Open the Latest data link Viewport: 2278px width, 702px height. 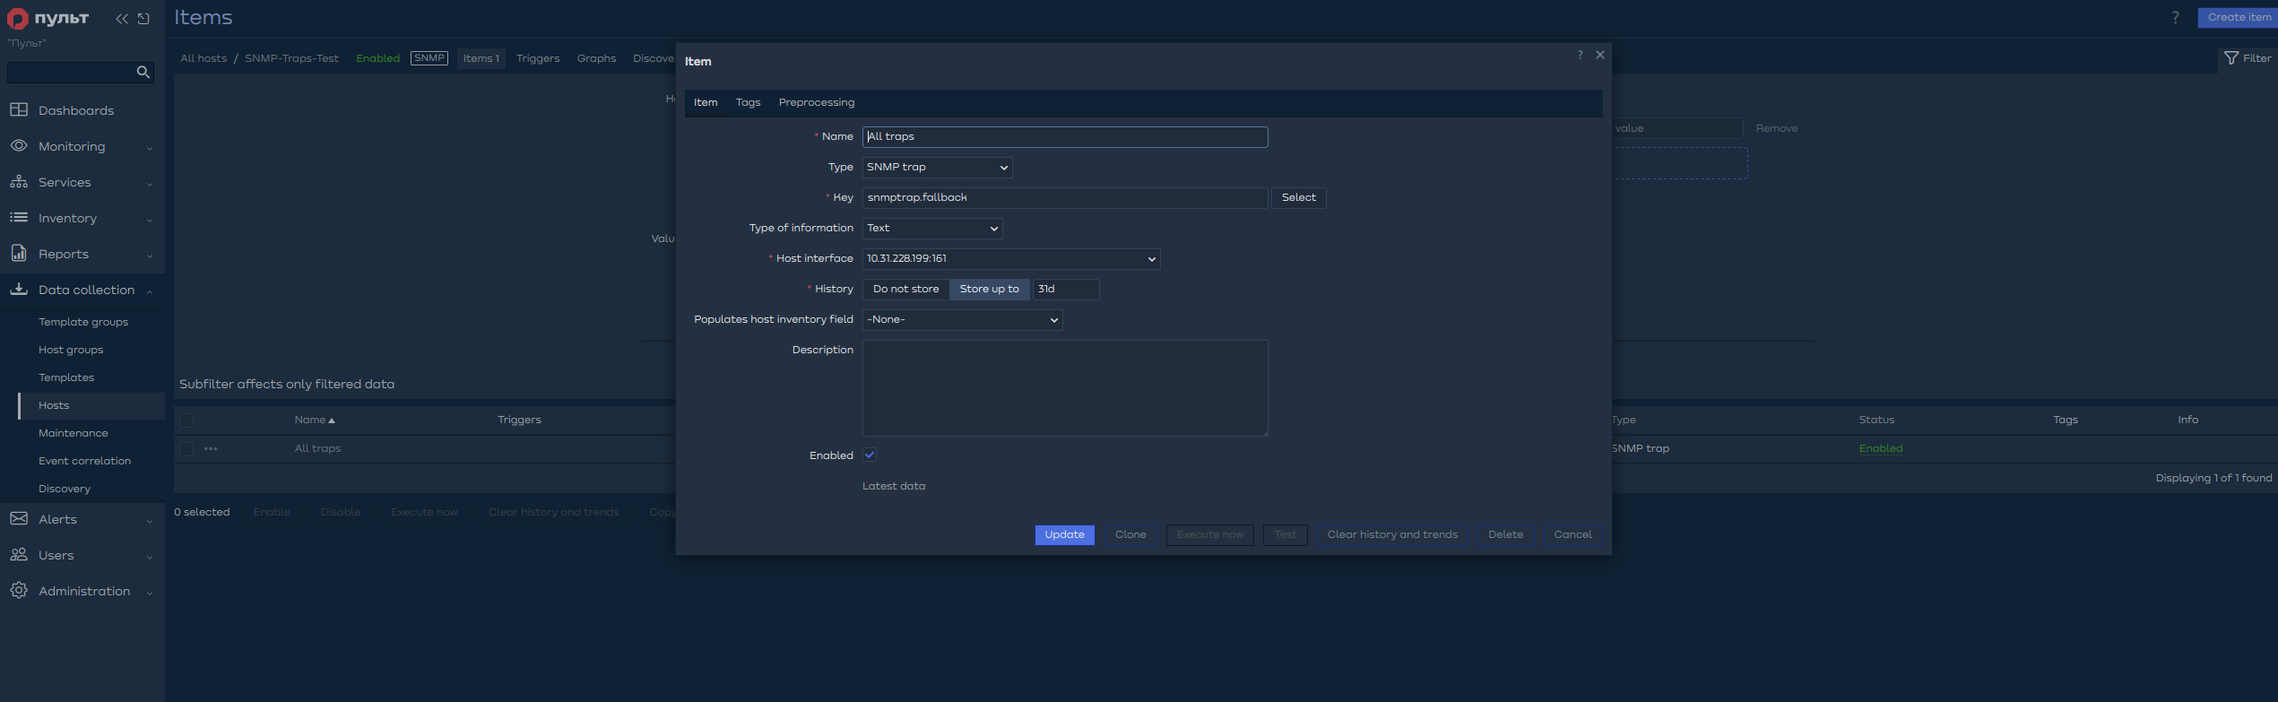click(894, 486)
